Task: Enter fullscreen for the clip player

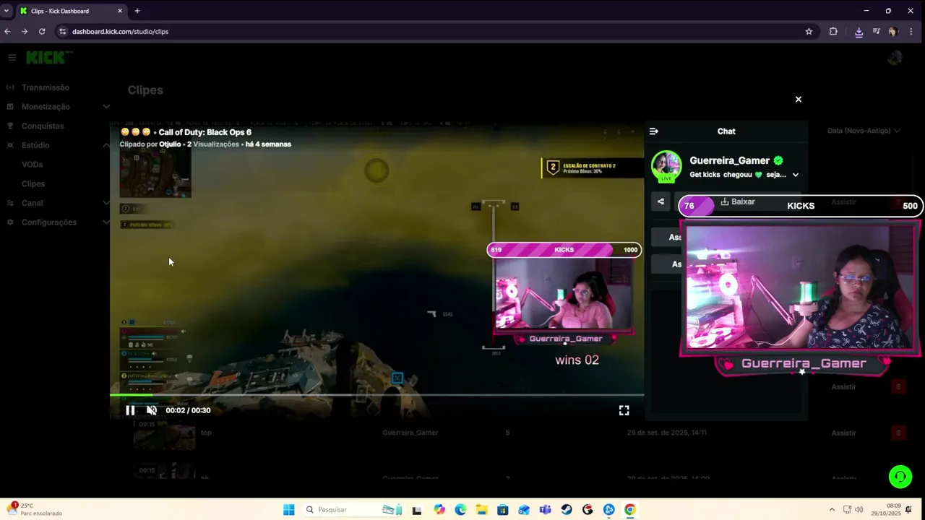Action: click(x=624, y=410)
